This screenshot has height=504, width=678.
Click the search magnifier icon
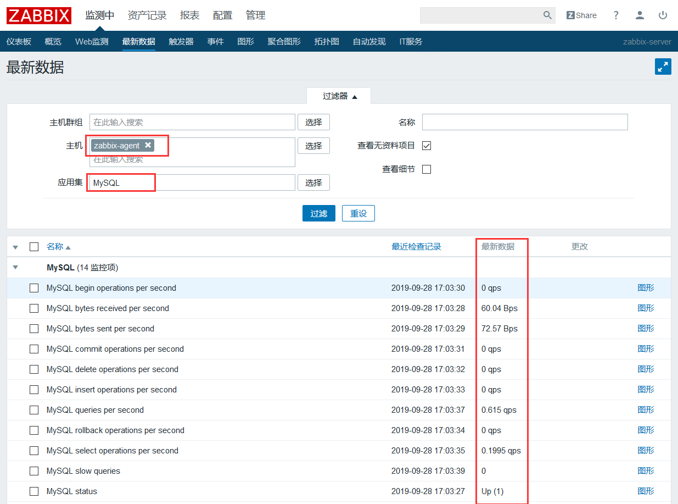pyautogui.click(x=547, y=15)
